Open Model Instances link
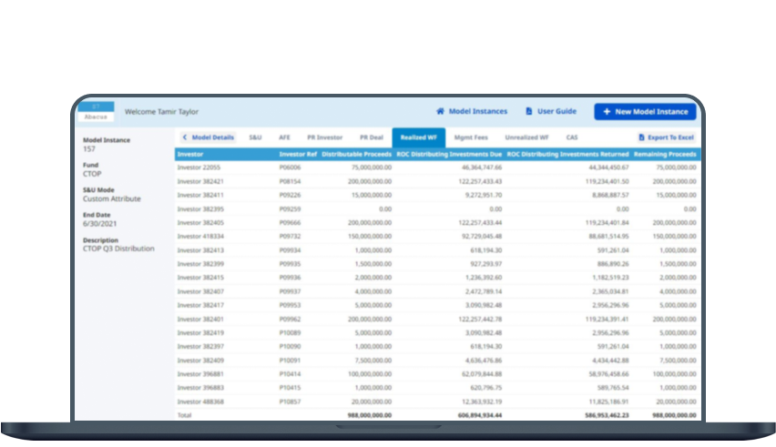 [472, 111]
